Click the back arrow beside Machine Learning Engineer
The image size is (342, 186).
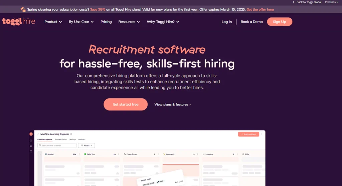click(38, 134)
